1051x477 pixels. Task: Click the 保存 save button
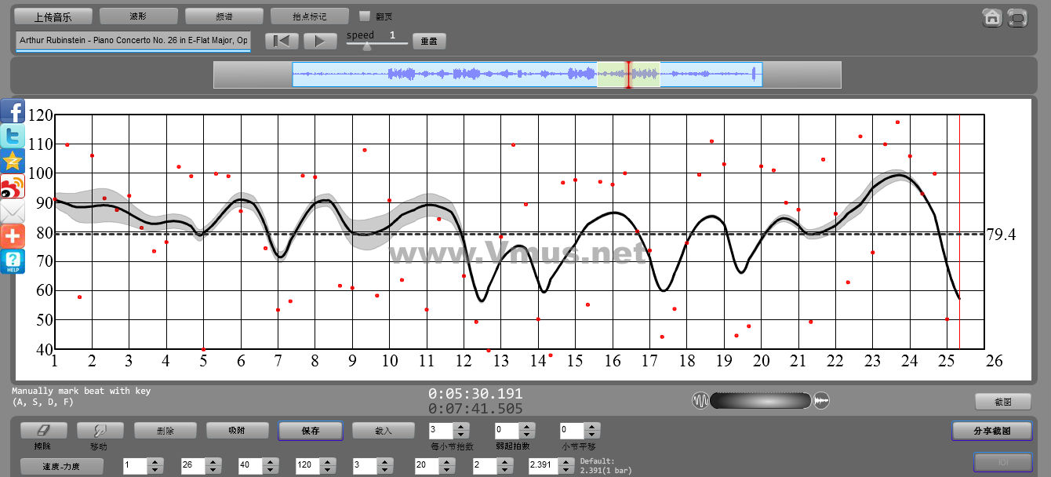pyautogui.click(x=310, y=431)
